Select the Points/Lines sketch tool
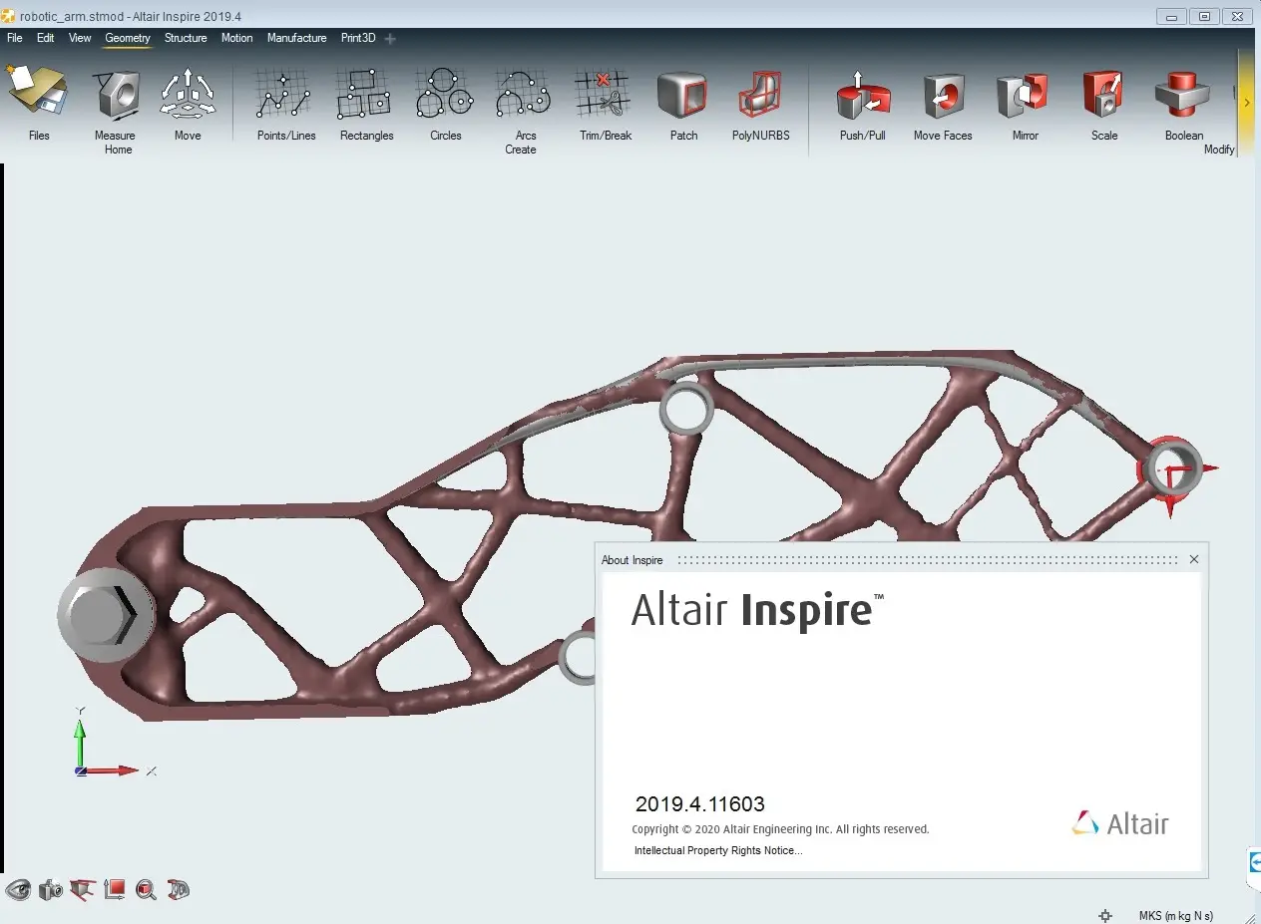 coord(284,95)
